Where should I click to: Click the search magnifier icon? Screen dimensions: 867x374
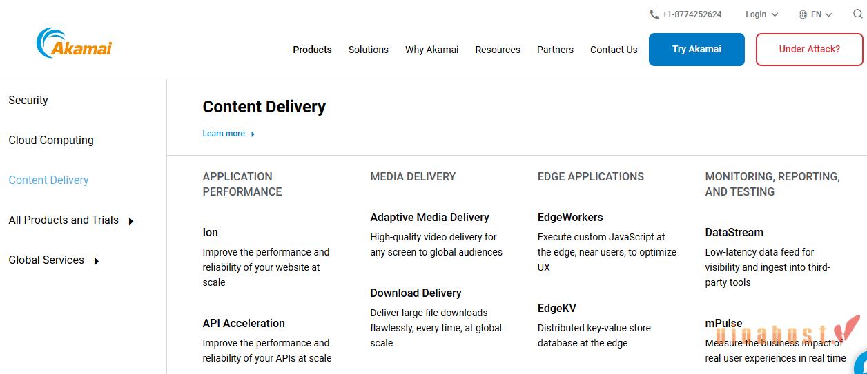click(x=858, y=14)
